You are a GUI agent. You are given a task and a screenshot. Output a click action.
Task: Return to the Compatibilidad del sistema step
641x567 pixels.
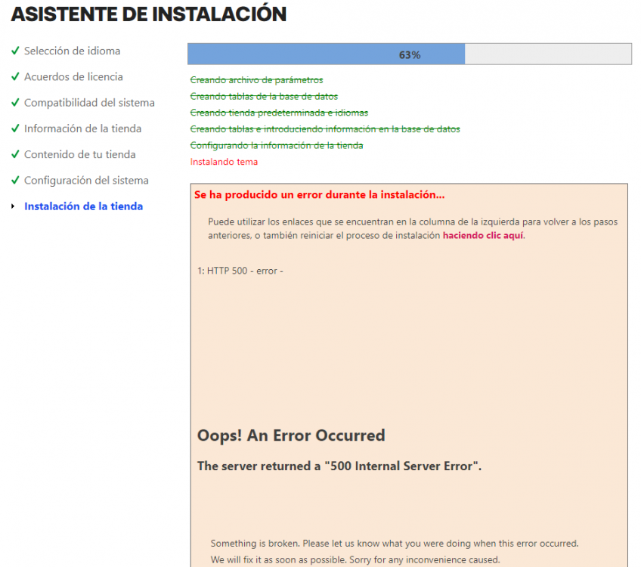pos(89,103)
